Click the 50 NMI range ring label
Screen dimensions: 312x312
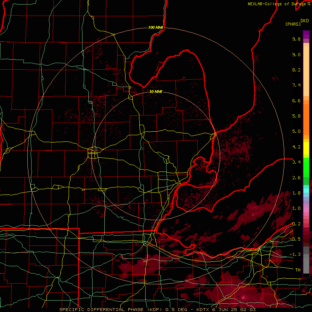(x=156, y=92)
